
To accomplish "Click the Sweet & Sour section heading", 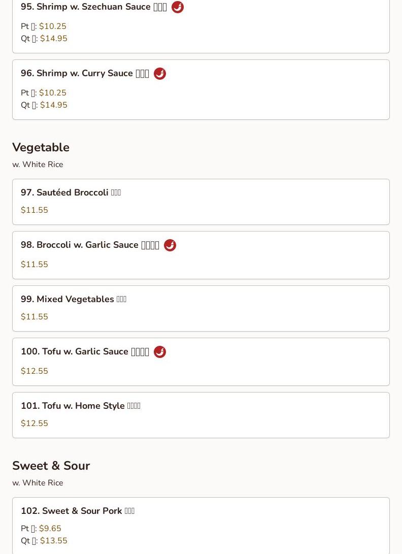I will pyautogui.click(x=51, y=466).
